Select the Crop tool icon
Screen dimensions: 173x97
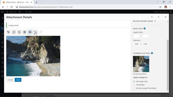point(8,32)
